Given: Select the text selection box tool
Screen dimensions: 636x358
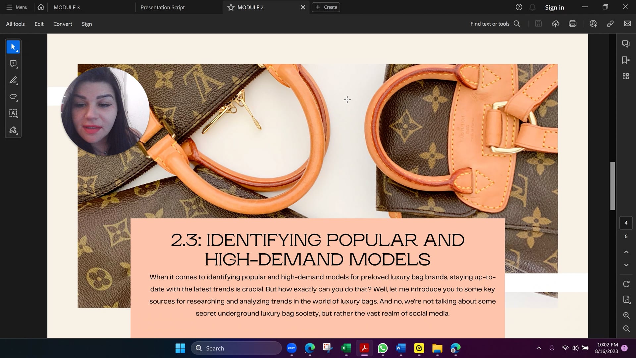Looking at the screenshot, I should 13,113.
